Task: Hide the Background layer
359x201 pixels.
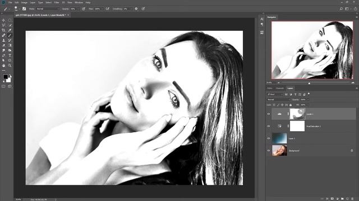Action: click(x=269, y=150)
